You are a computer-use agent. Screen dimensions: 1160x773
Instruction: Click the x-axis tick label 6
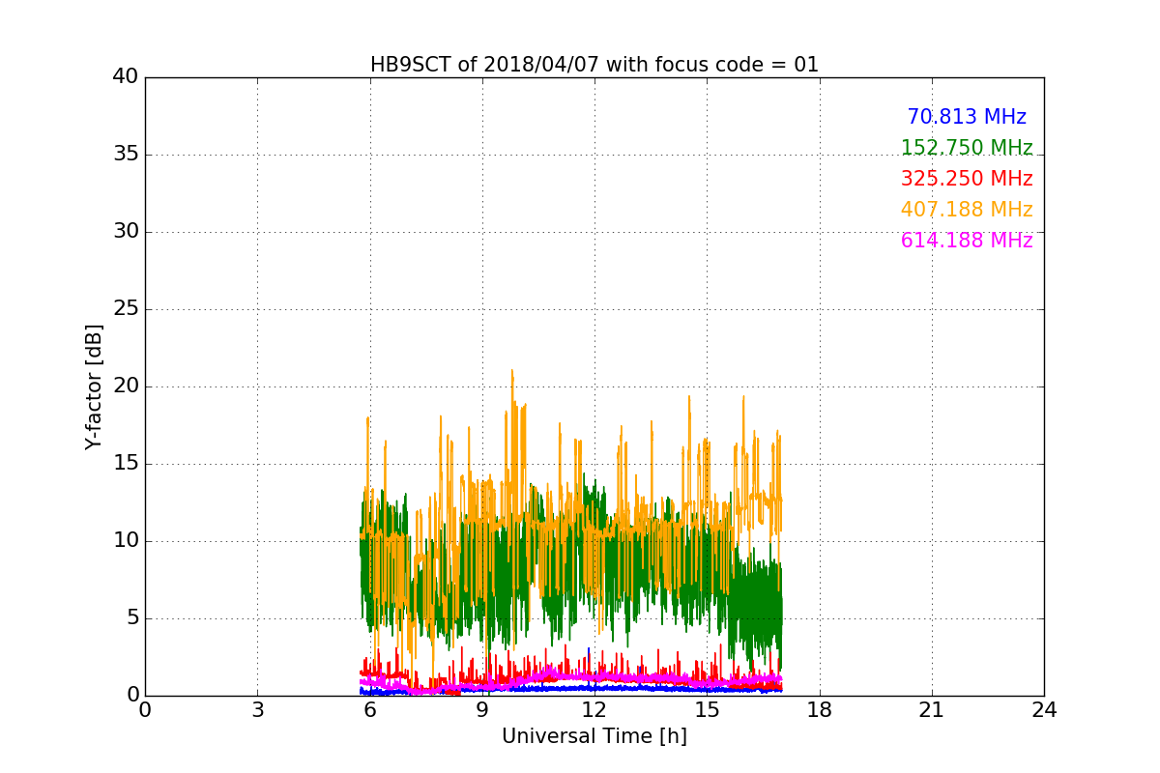tap(369, 710)
